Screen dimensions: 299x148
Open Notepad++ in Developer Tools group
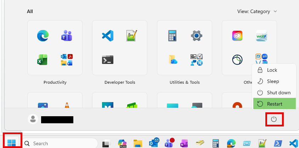coord(132,36)
